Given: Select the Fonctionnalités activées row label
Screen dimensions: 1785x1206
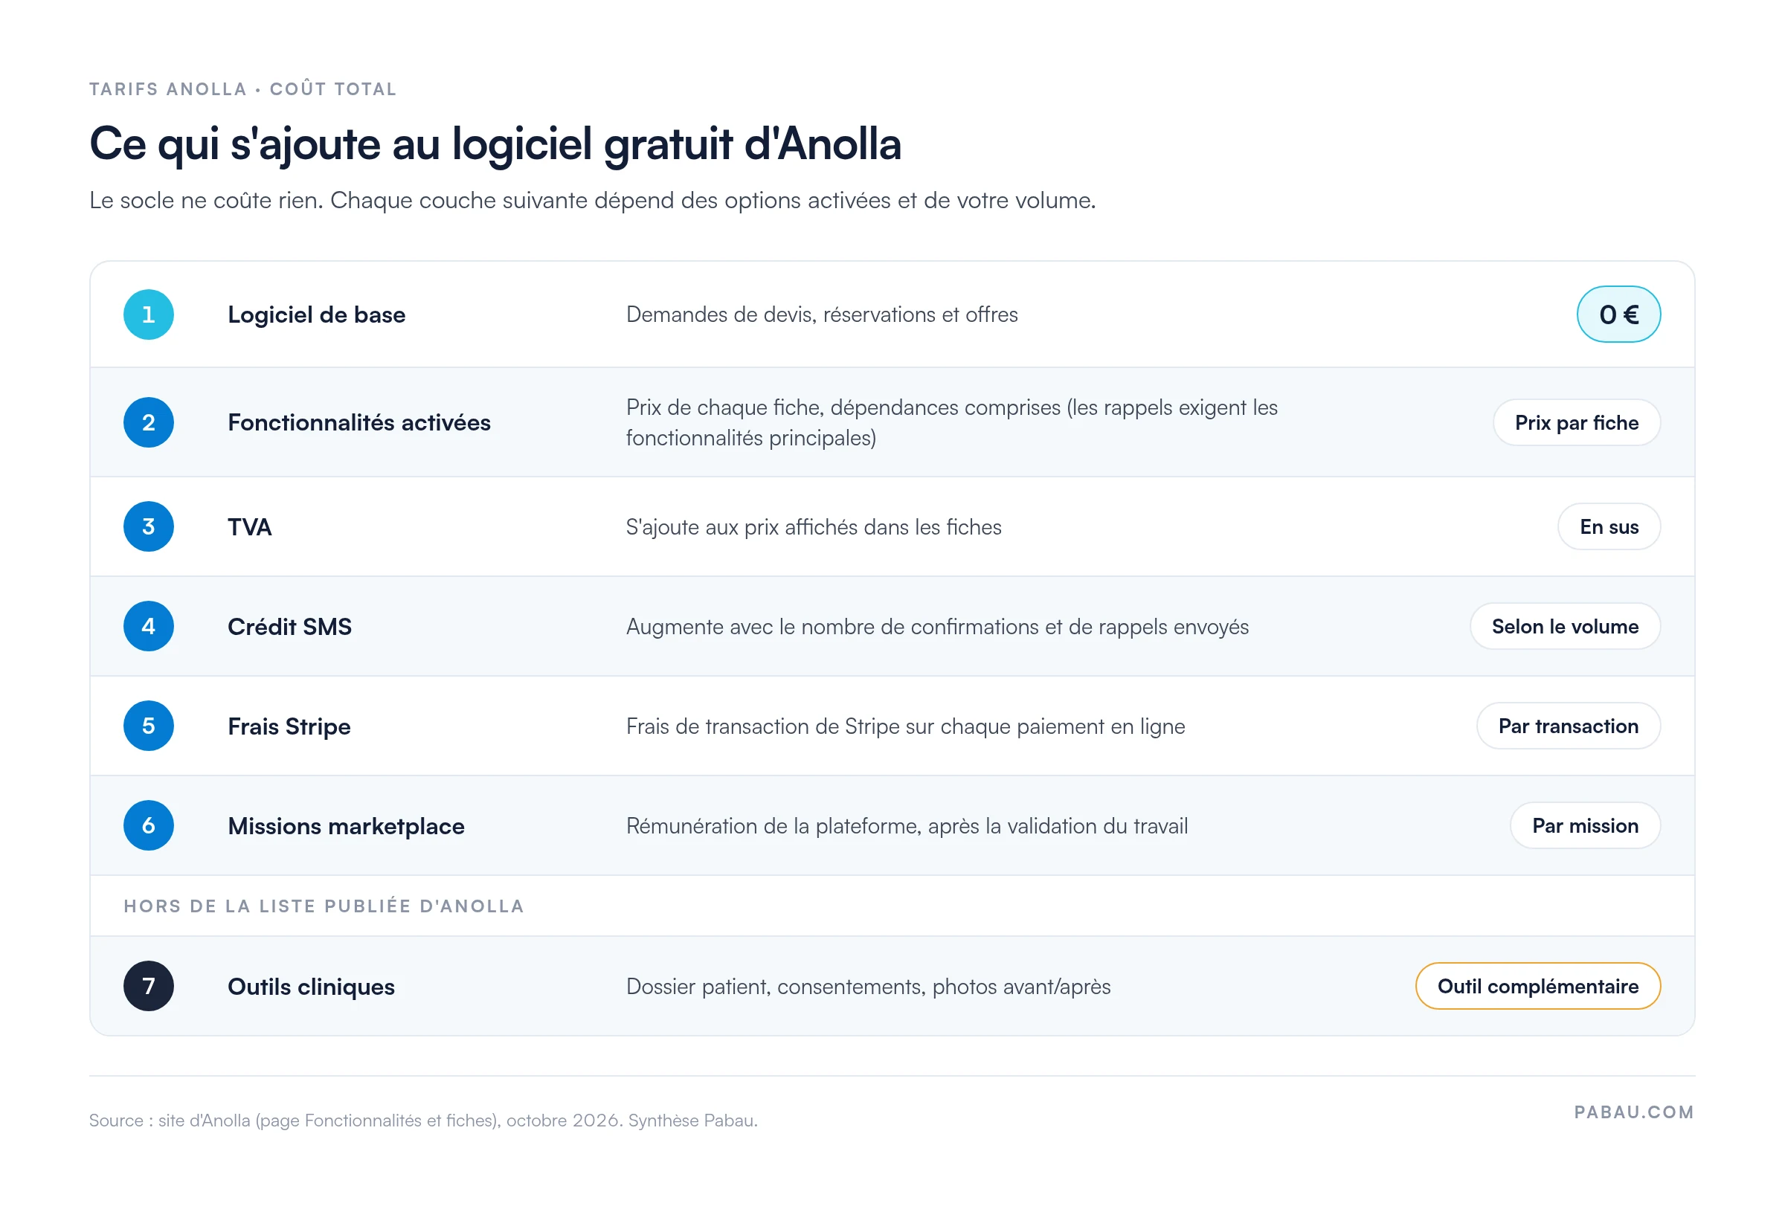Looking at the screenshot, I should point(358,422).
